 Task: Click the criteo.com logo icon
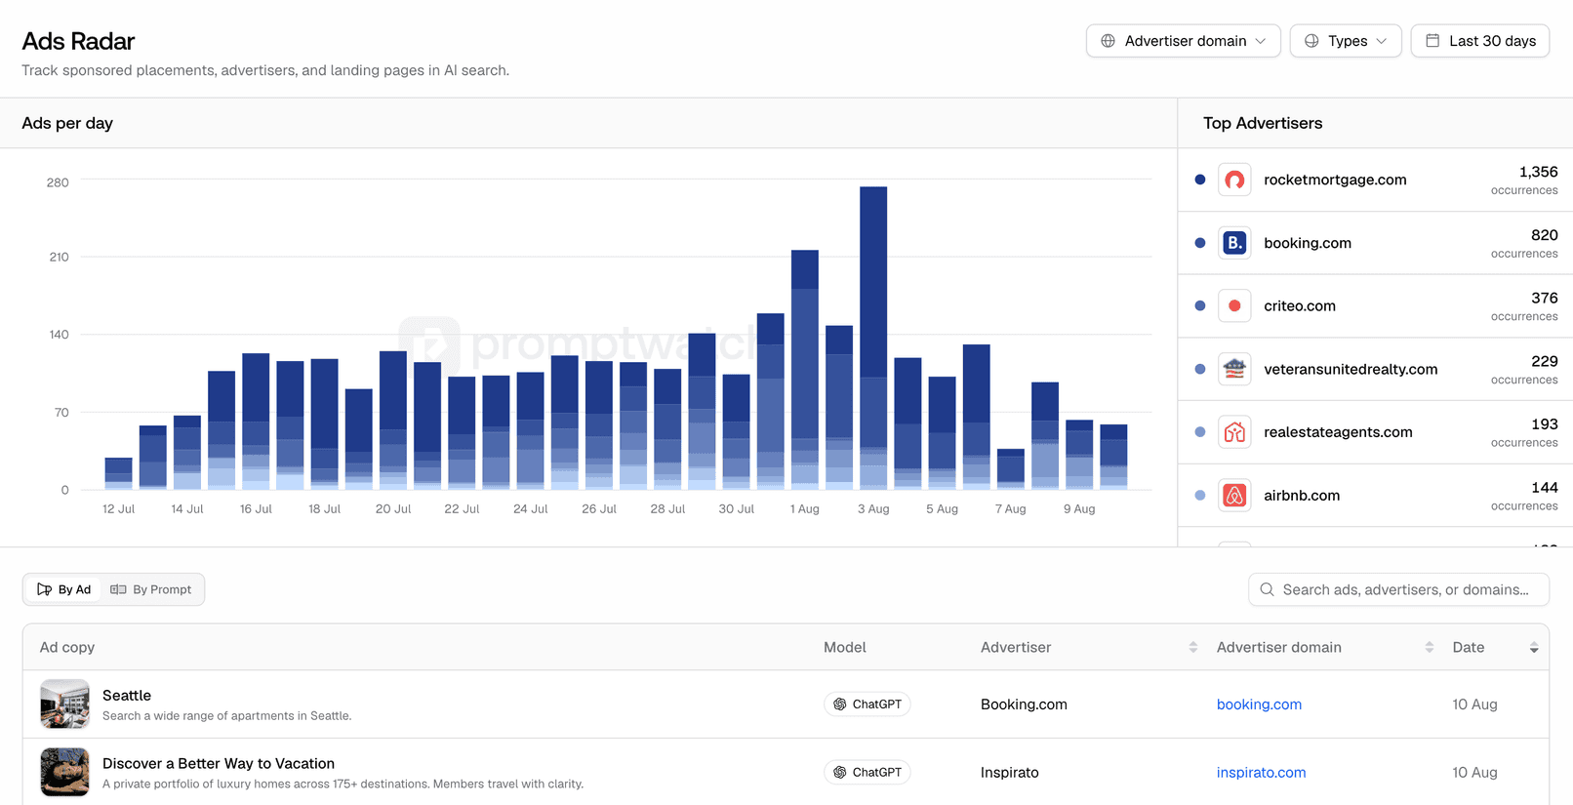[1234, 305]
